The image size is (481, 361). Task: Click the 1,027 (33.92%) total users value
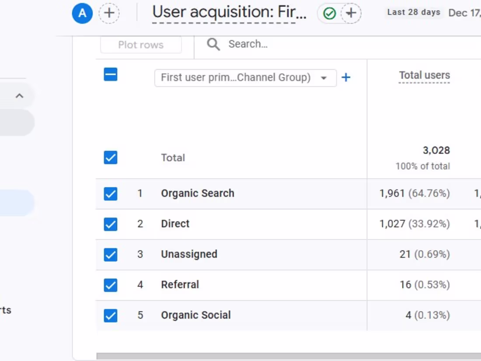[x=415, y=224]
